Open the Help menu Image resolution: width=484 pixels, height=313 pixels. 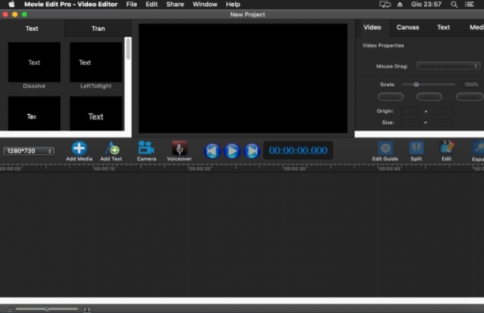233,4
